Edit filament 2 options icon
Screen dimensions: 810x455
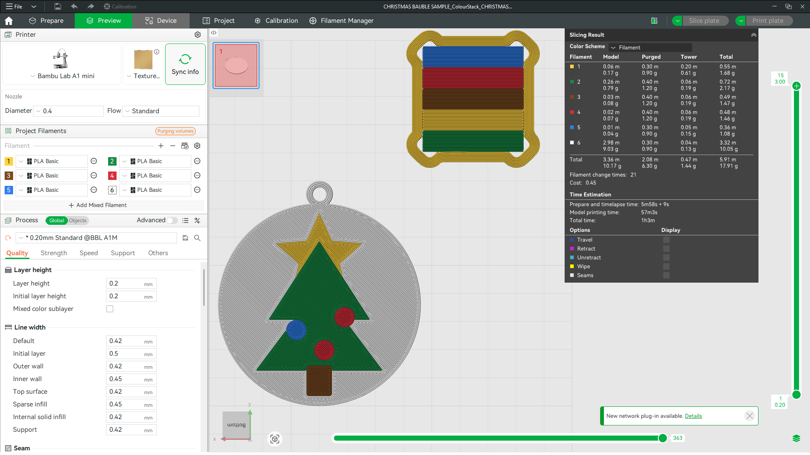point(197,161)
